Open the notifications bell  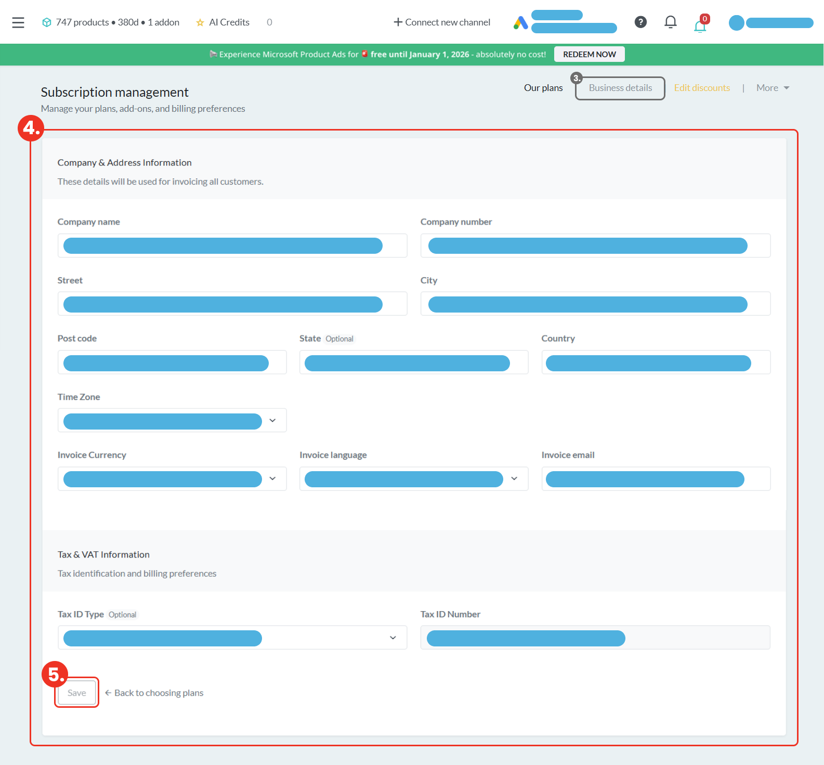[x=671, y=22]
